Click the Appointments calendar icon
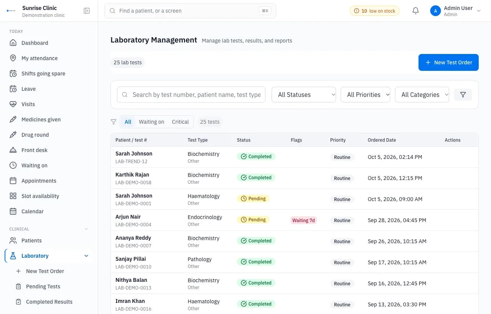 pyautogui.click(x=13, y=181)
